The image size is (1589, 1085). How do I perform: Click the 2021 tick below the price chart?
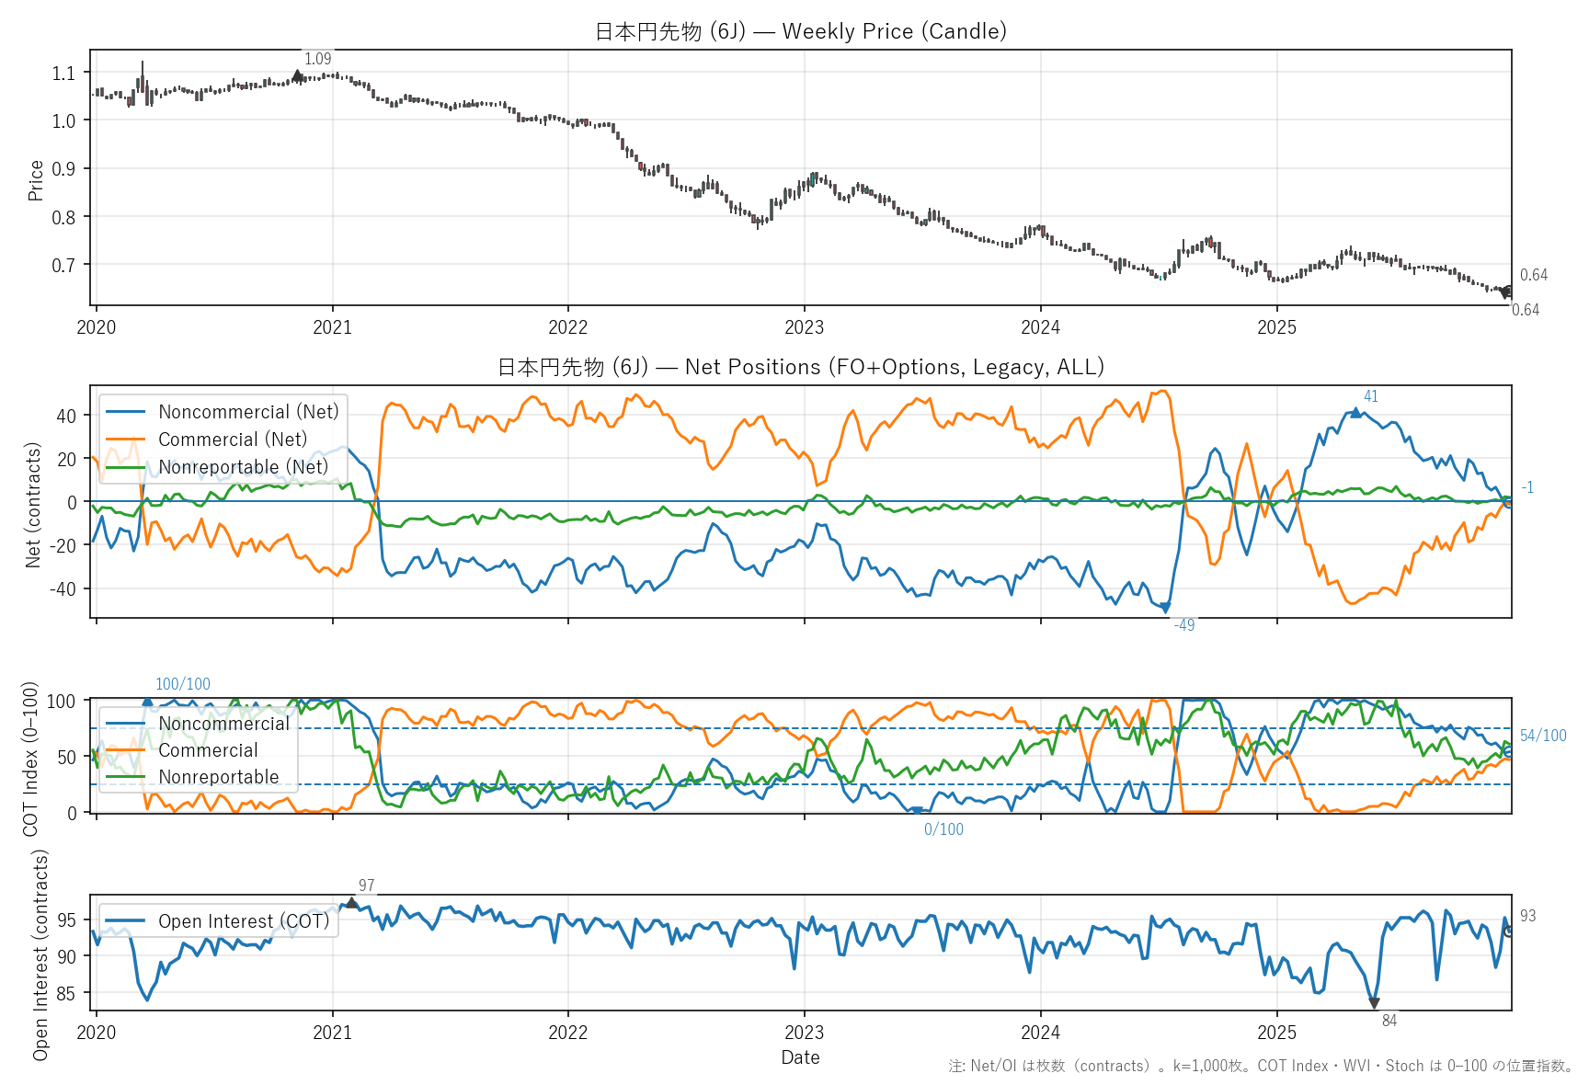tap(332, 327)
